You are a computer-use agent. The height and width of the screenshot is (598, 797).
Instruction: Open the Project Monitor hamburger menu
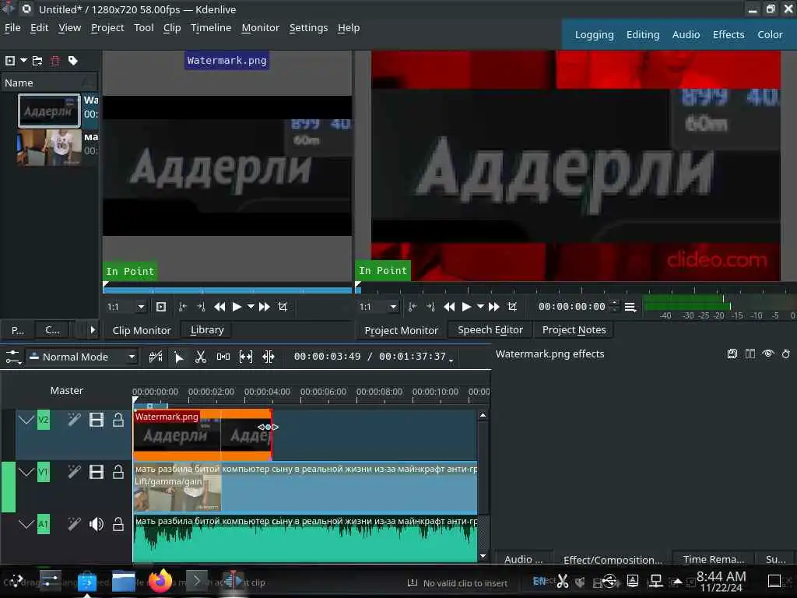pyautogui.click(x=630, y=307)
